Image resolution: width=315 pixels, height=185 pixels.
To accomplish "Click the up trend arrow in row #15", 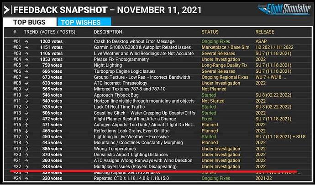I will [x=26, y=125].
